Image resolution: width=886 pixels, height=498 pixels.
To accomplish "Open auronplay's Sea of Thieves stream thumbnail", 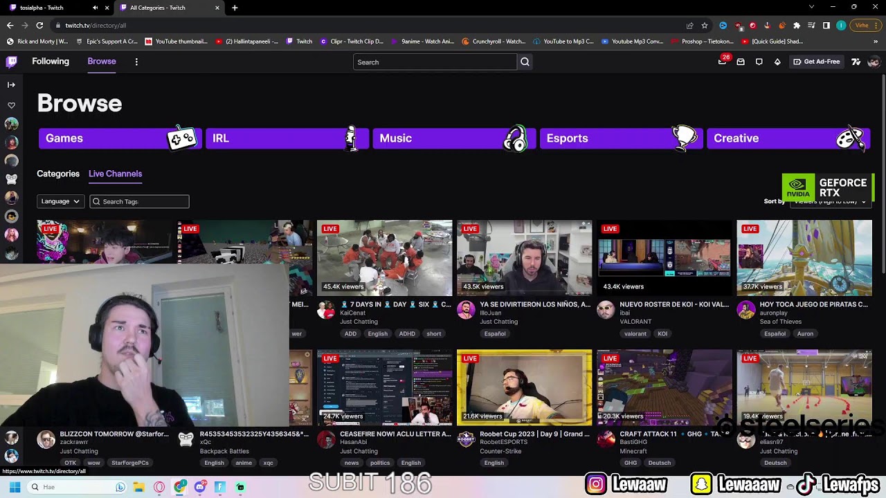I will 804,258.
